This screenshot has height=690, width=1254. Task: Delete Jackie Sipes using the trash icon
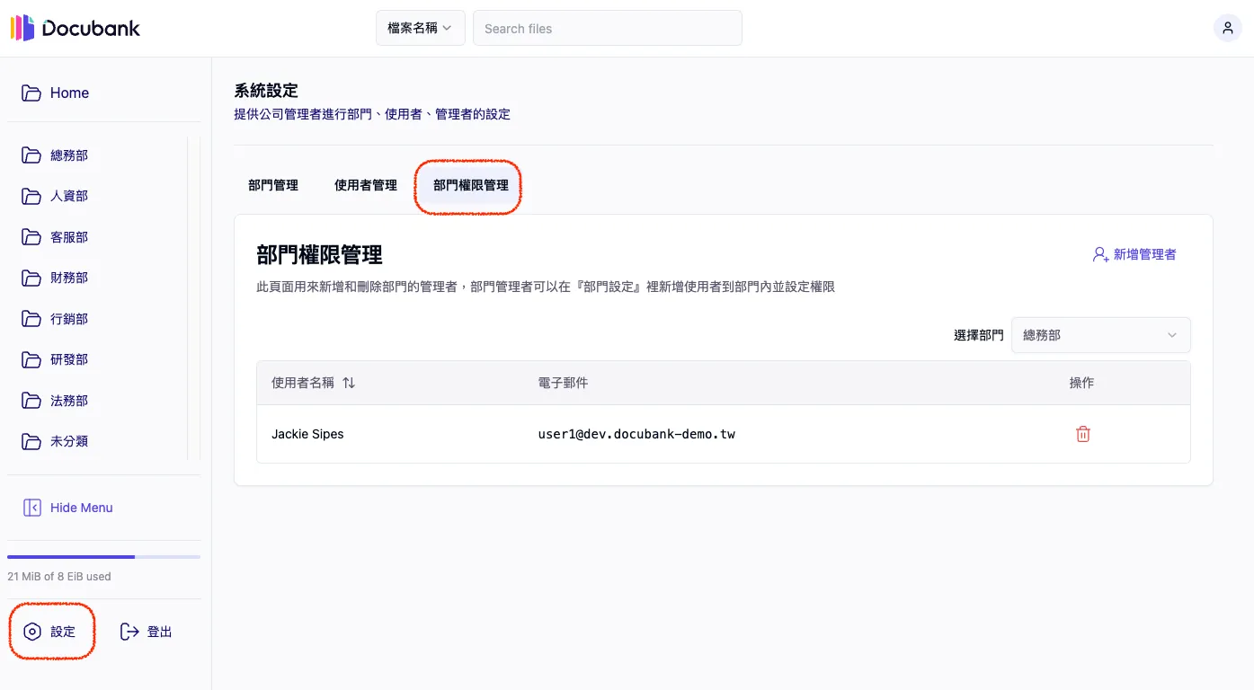pyautogui.click(x=1082, y=433)
